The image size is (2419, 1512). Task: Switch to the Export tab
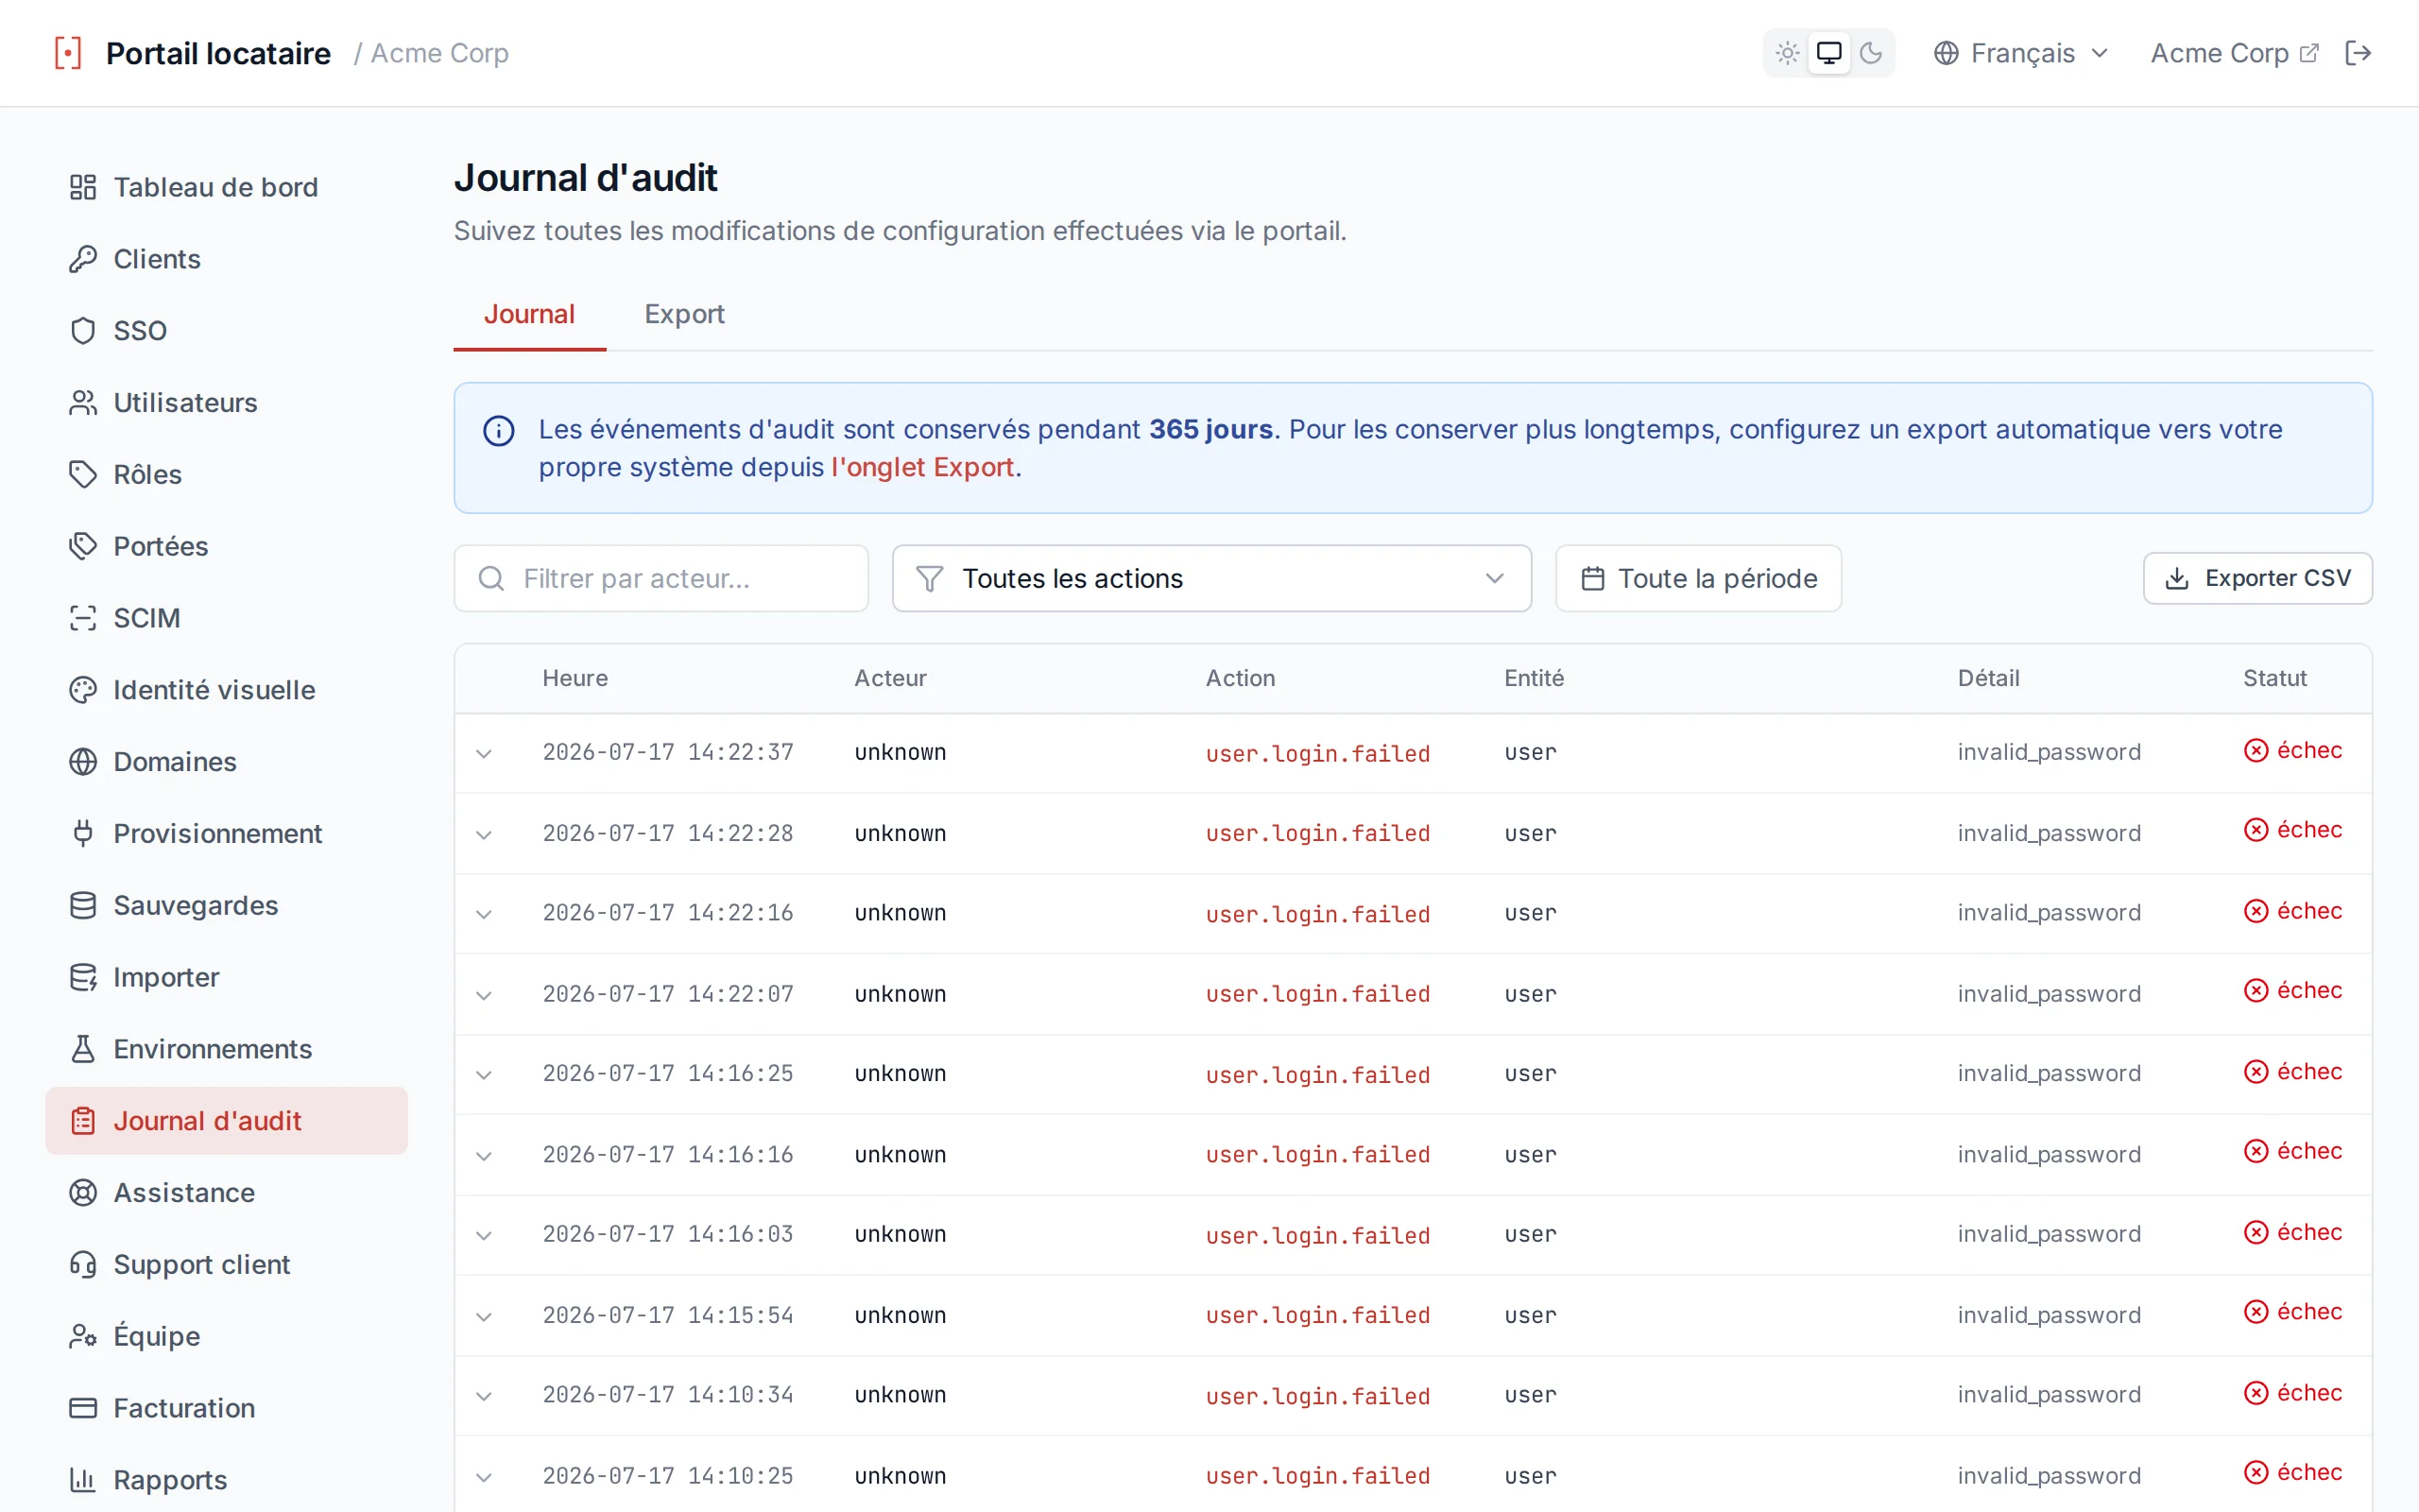[x=685, y=314]
